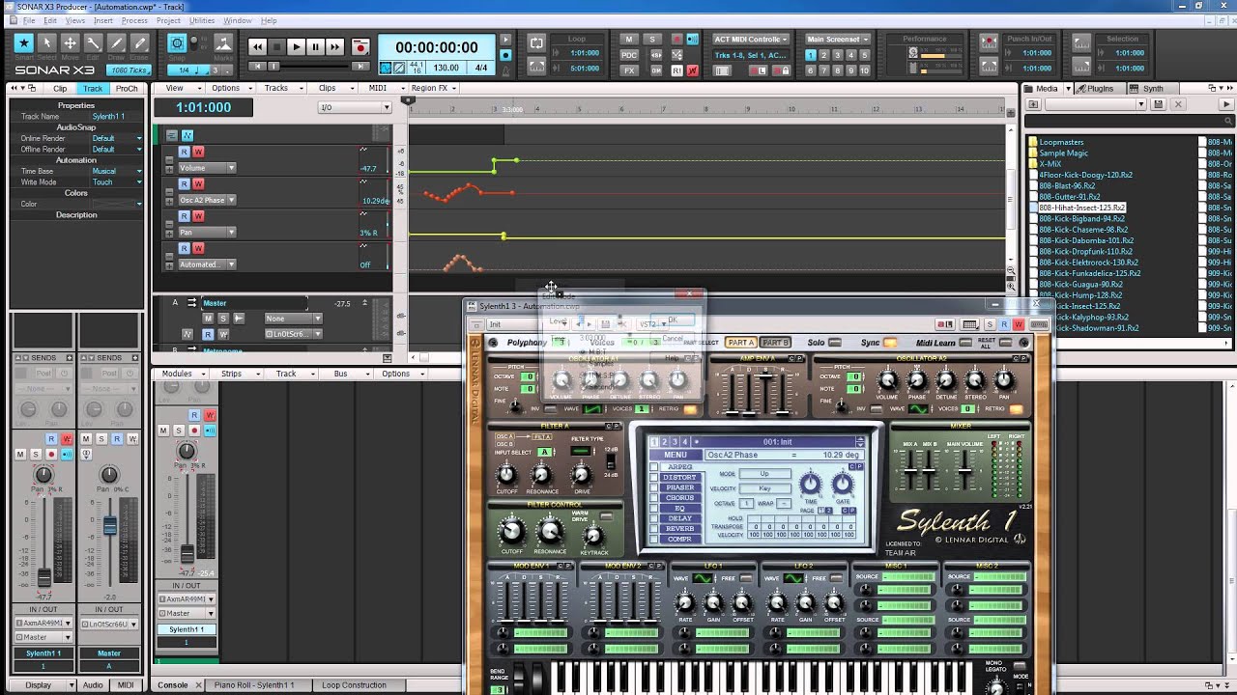
Task: Choose the Select tool in toolbar
Action: point(46,43)
